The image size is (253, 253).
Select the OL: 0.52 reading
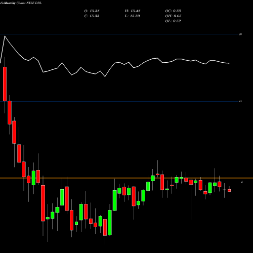click(173, 21)
